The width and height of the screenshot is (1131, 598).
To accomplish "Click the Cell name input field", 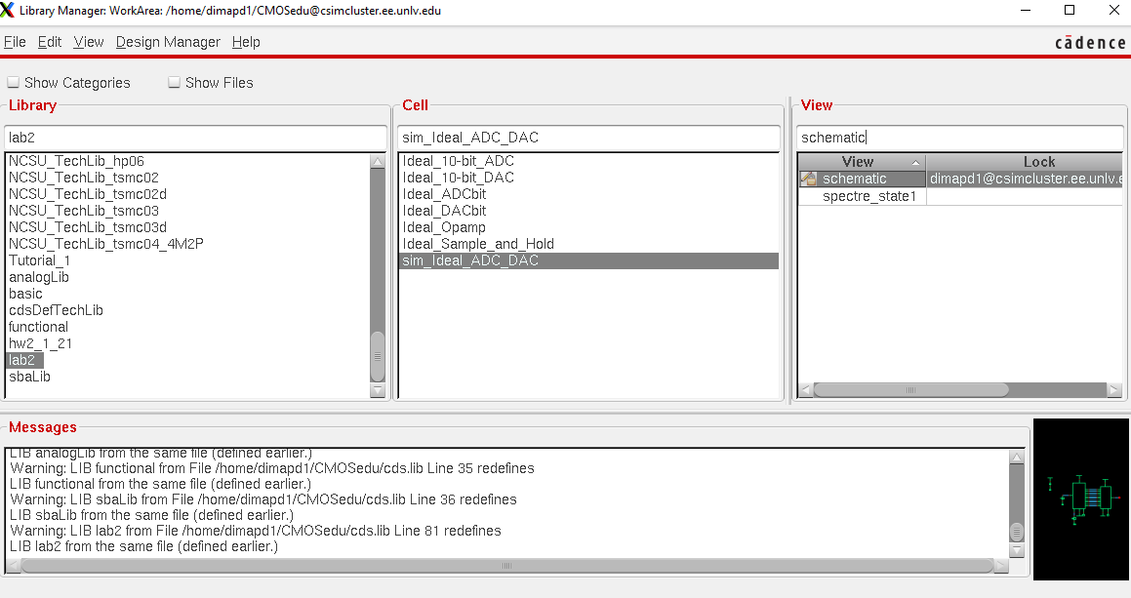I will [x=588, y=138].
